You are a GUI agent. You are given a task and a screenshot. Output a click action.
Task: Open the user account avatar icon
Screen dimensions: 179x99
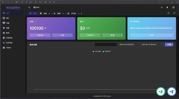173,7
